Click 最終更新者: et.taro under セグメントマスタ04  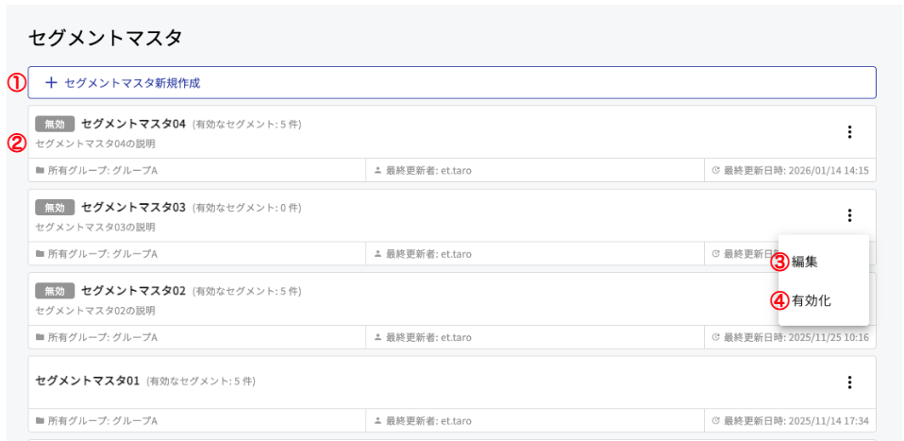point(428,171)
